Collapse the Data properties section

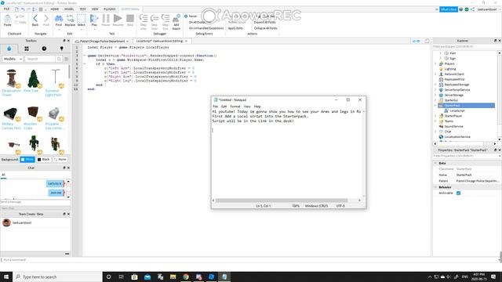tap(435, 163)
